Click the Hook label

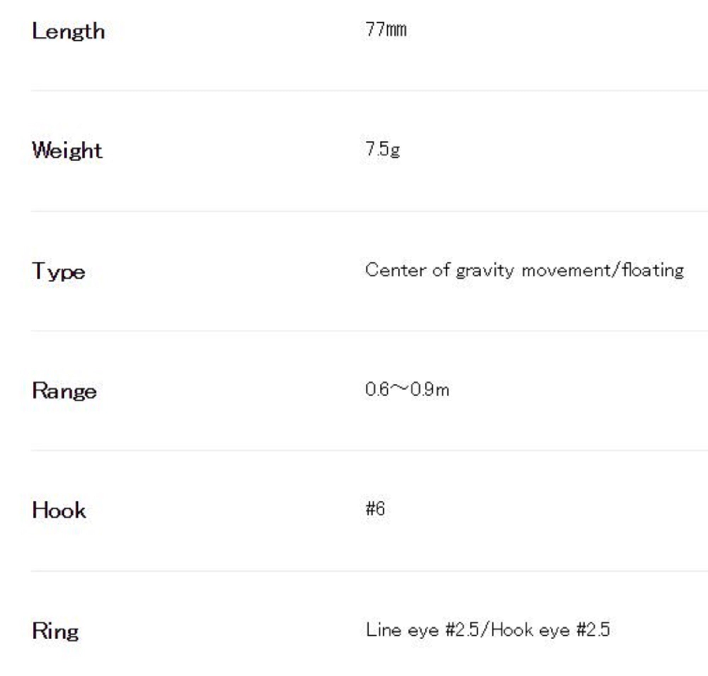click(x=59, y=511)
